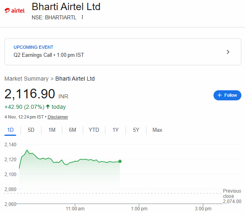
Task: Expand the upcoming event chevron arrow
Action: (228, 52)
